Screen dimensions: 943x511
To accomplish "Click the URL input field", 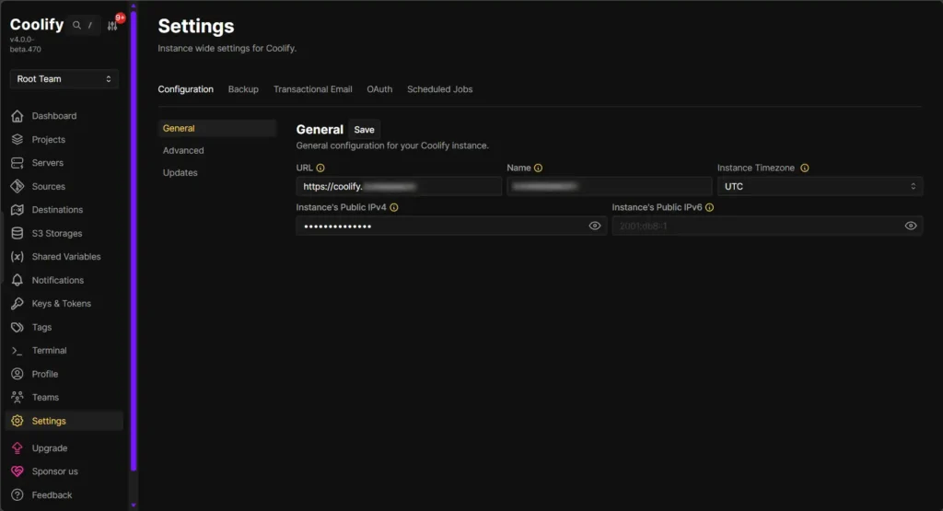I will pos(399,186).
